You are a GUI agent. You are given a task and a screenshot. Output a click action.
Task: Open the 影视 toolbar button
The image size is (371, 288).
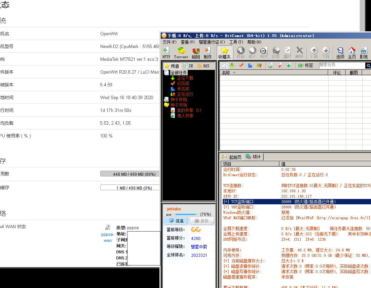(x=364, y=52)
